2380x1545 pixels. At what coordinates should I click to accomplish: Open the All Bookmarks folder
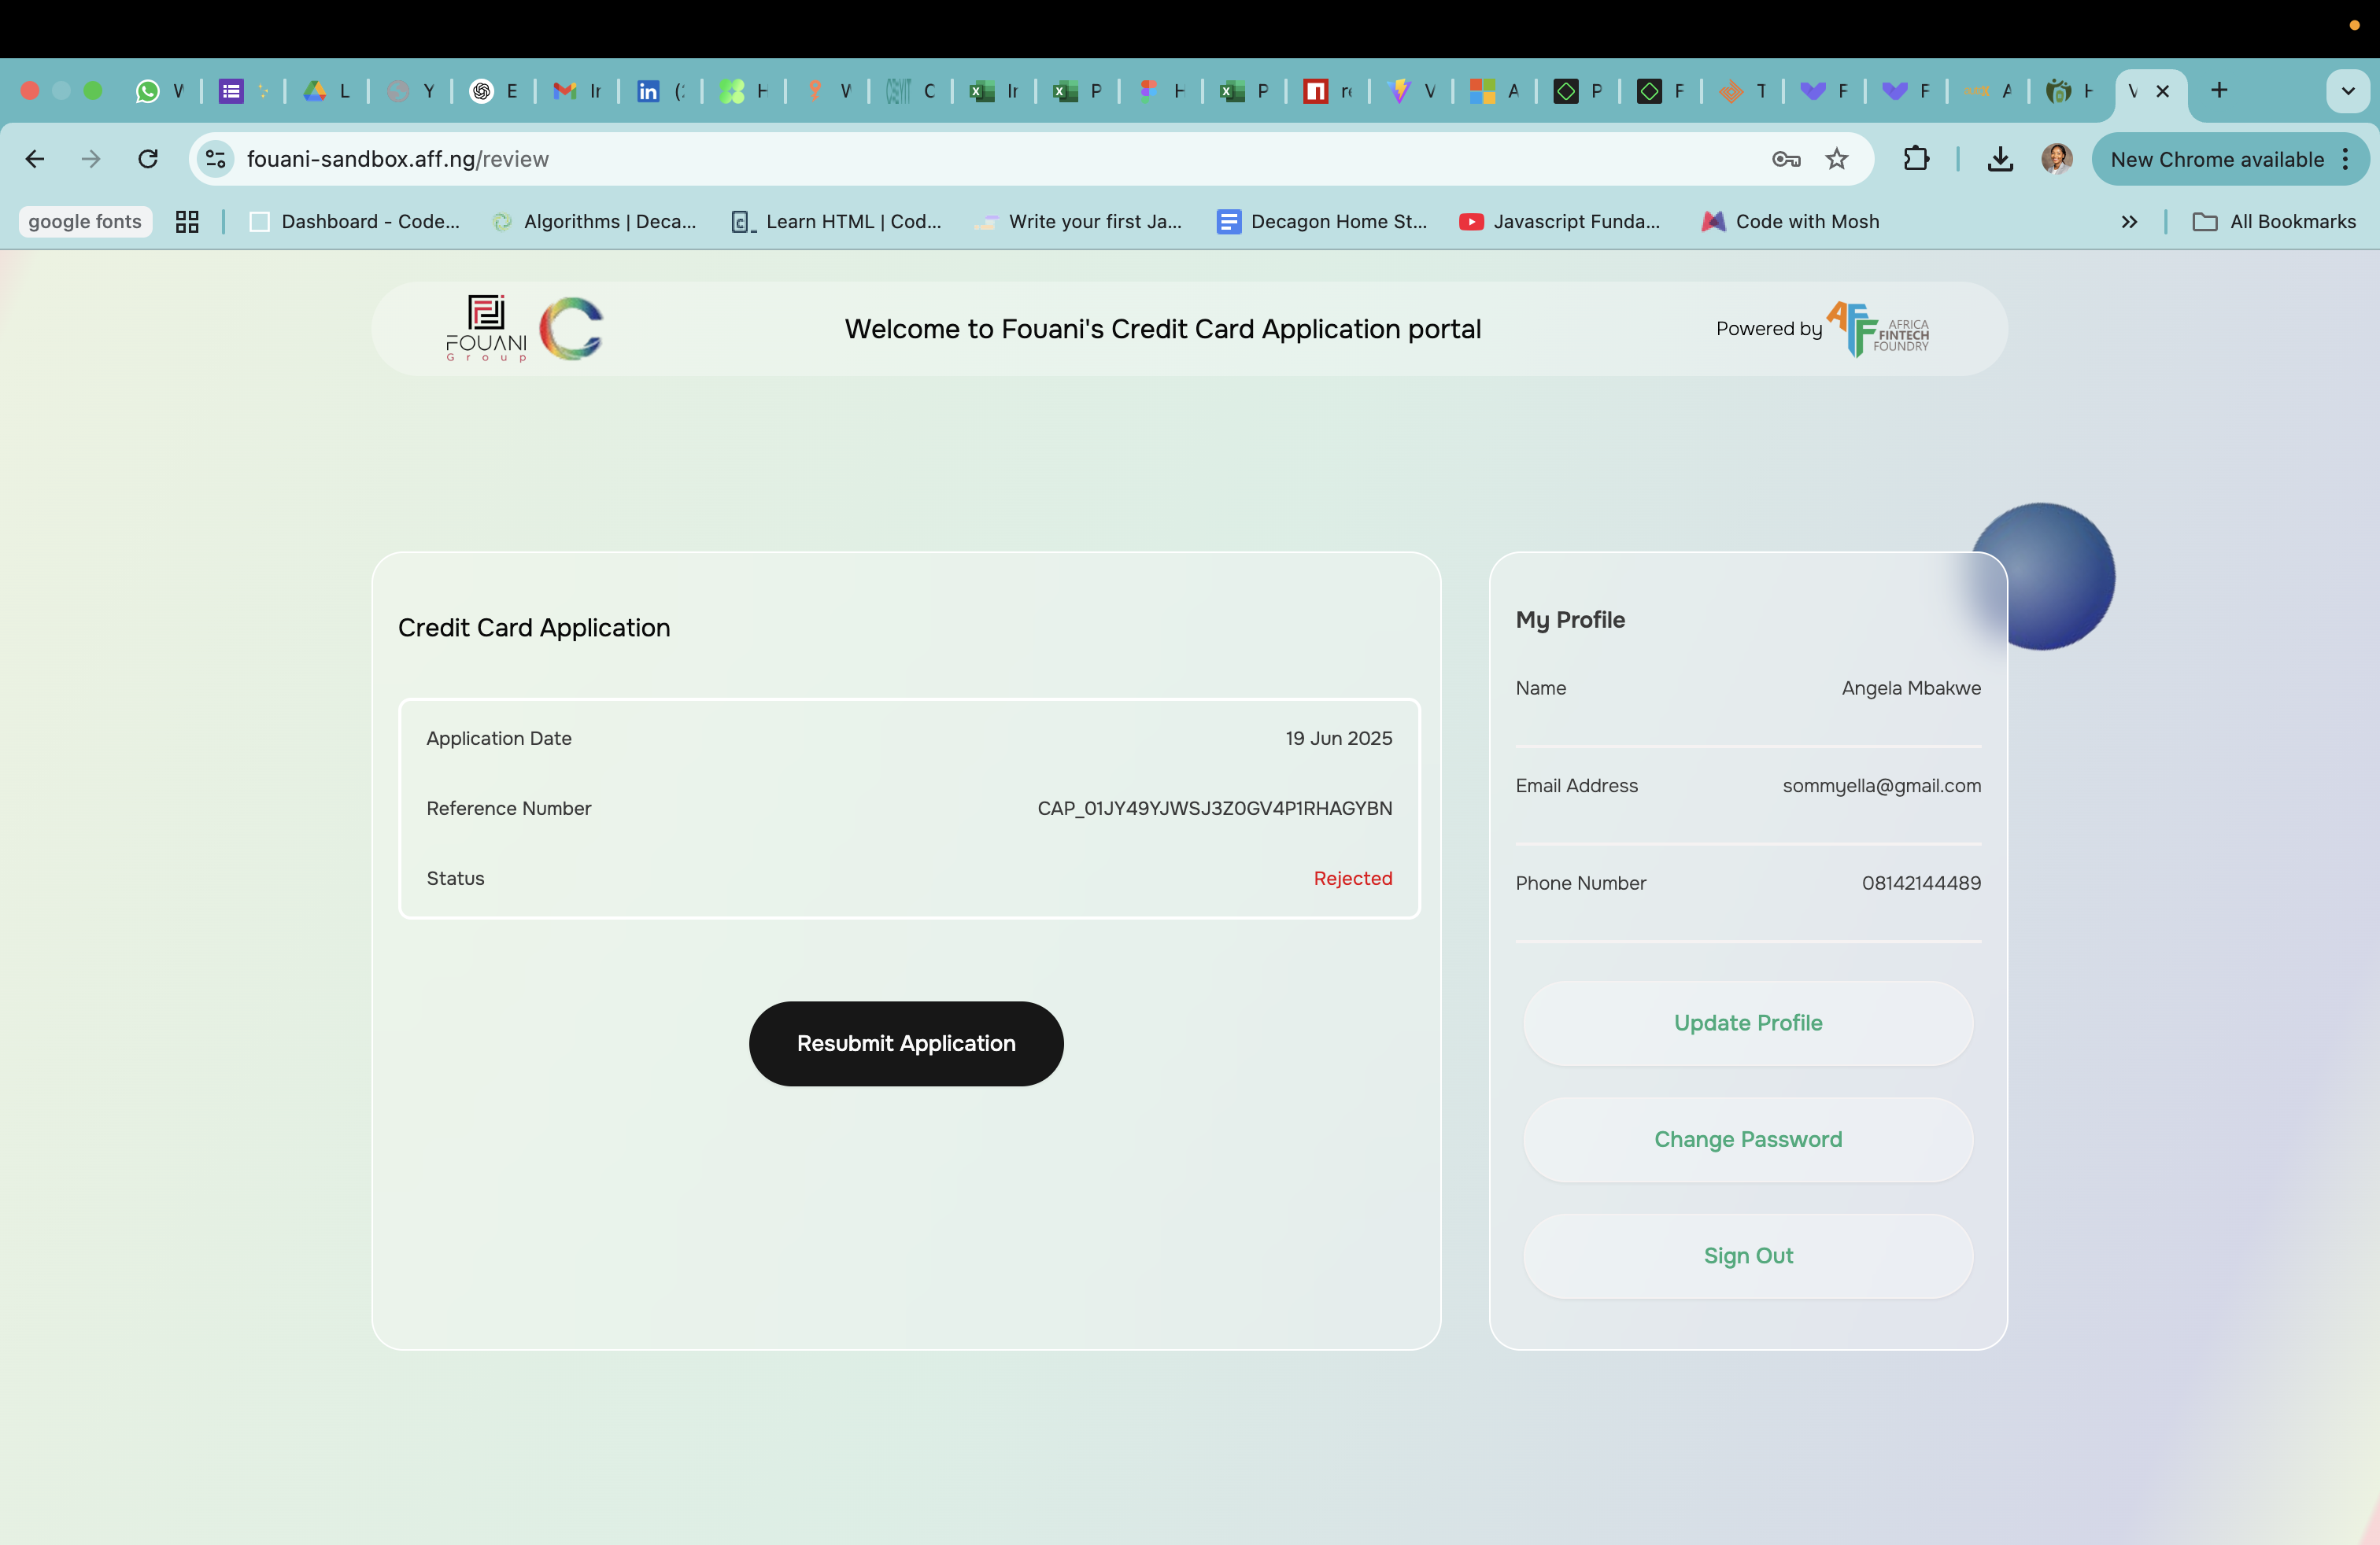pyautogui.click(x=2274, y=222)
